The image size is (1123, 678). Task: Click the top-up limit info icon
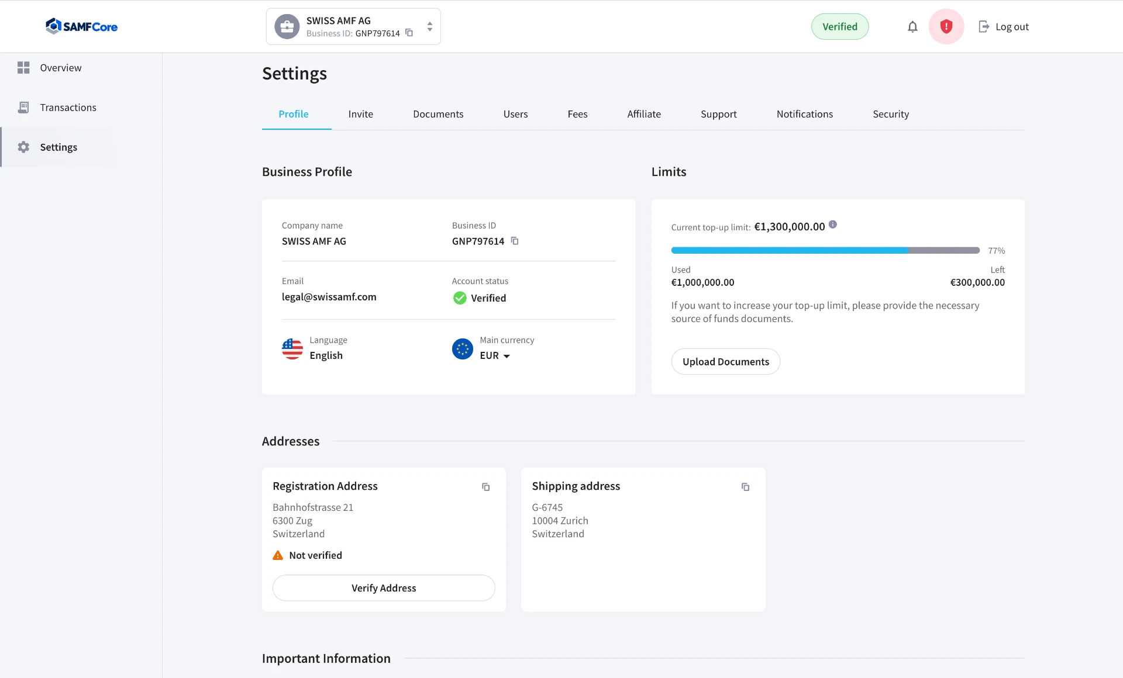point(833,224)
